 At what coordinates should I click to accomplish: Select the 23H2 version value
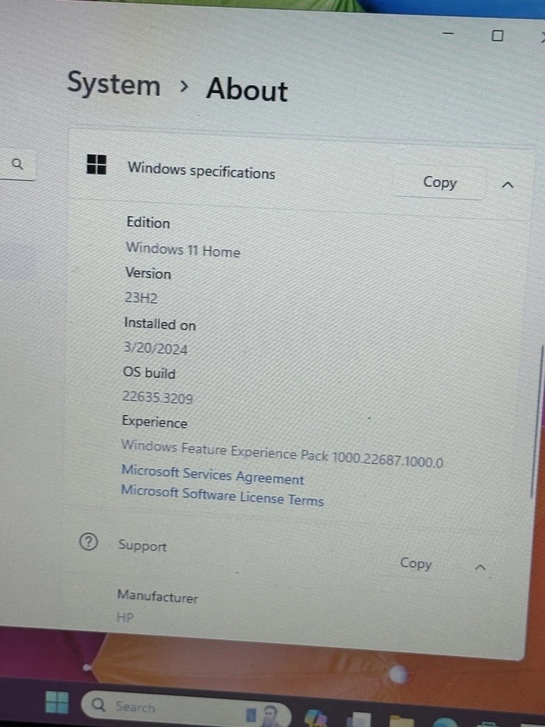[141, 297]
